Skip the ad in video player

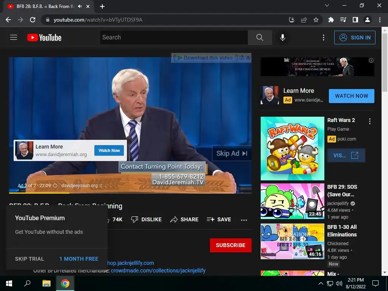point(232,153)
